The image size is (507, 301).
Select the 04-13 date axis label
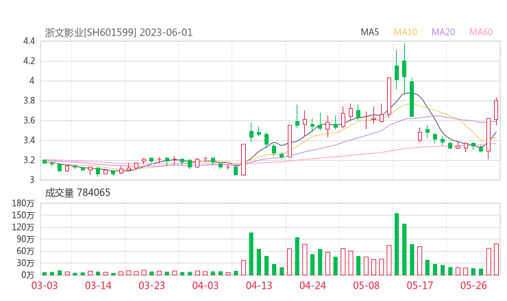(x=259, y=285)
